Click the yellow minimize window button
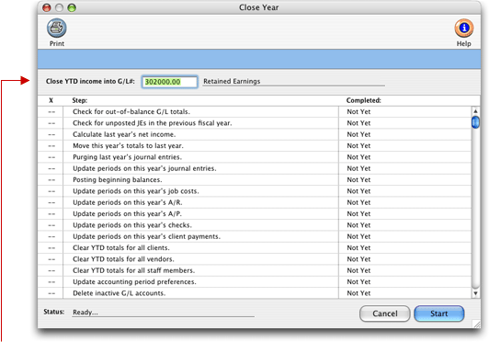 59,7
